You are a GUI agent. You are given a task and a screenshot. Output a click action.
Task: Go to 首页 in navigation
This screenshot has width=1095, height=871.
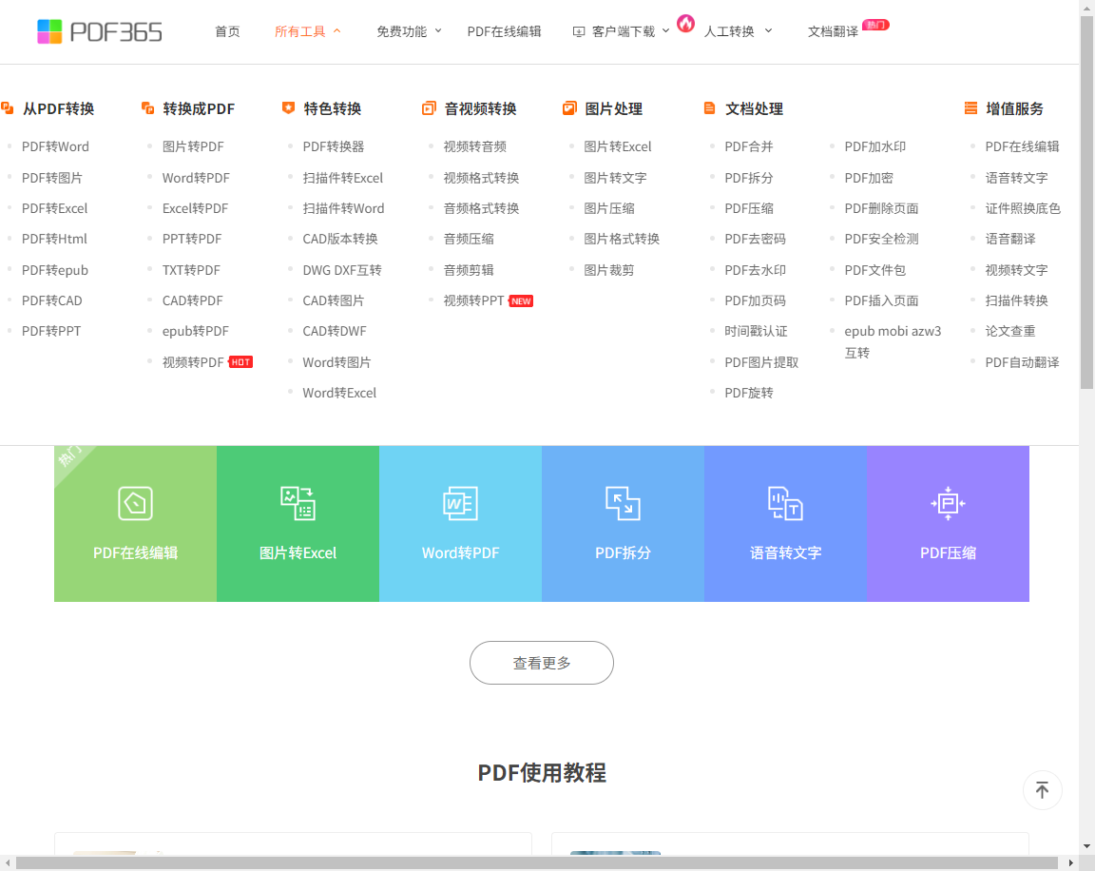[227, 31]
